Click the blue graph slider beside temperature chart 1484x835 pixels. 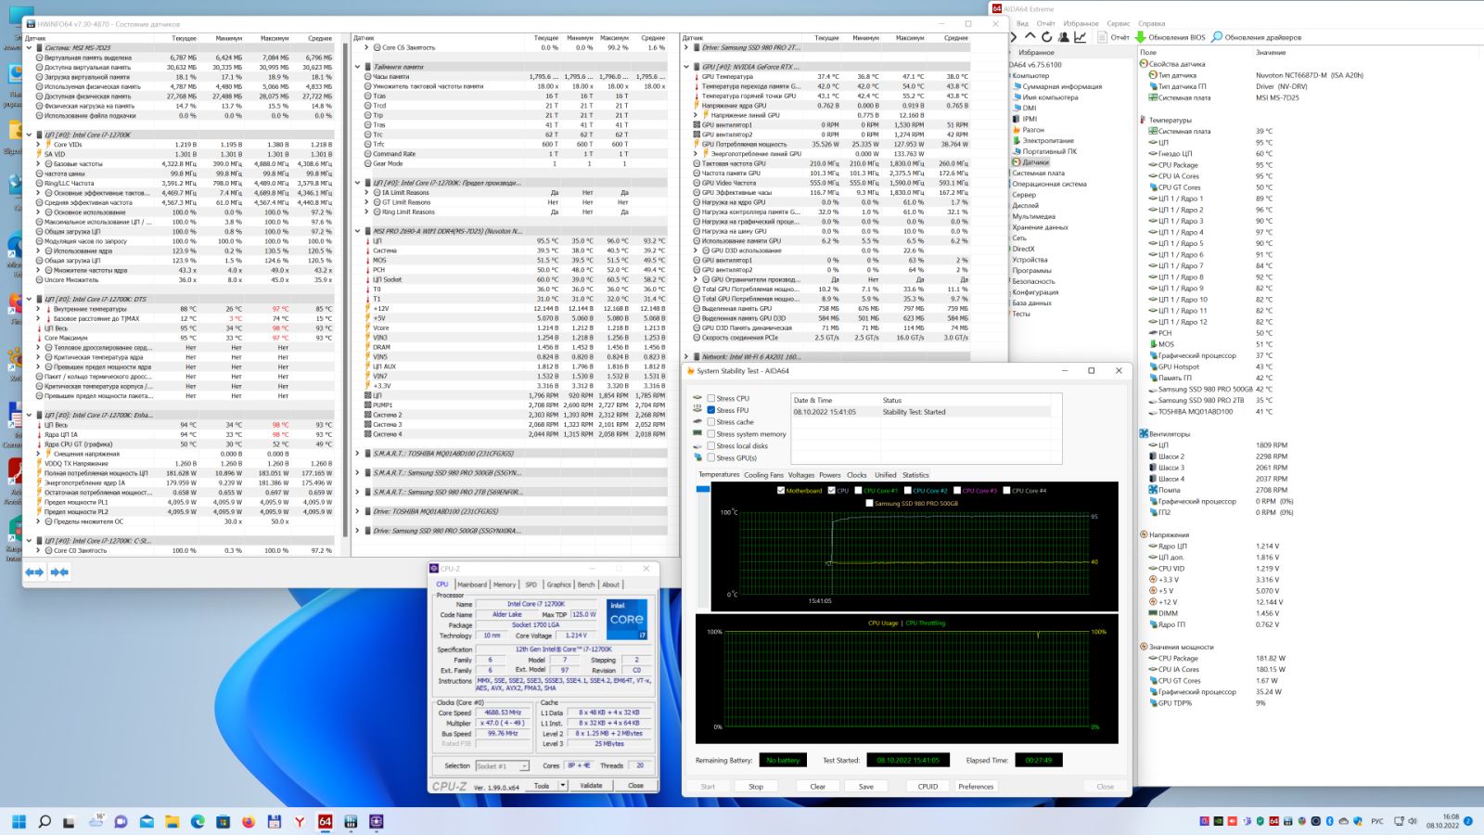tap(702, 489)
